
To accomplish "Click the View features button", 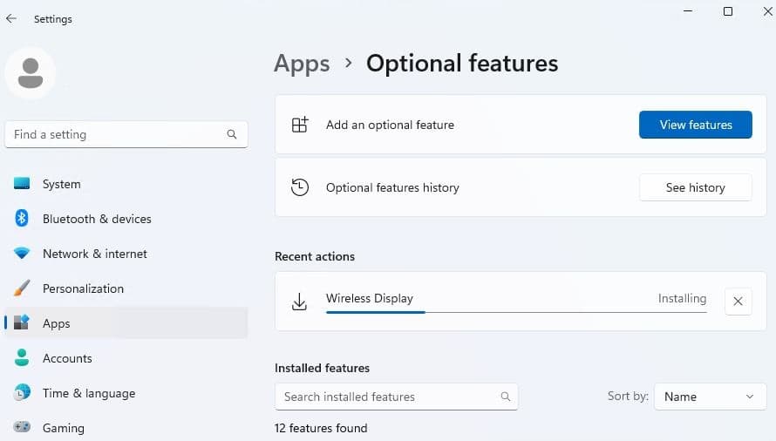I will point(695,125).
